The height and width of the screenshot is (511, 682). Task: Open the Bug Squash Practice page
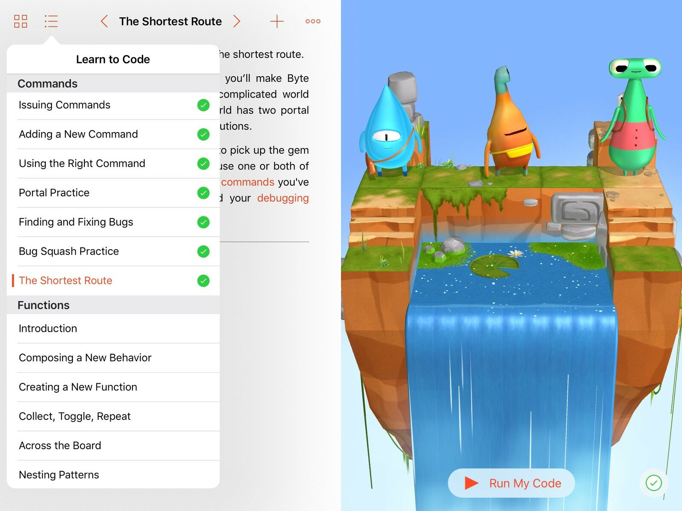tap(113, 251)
